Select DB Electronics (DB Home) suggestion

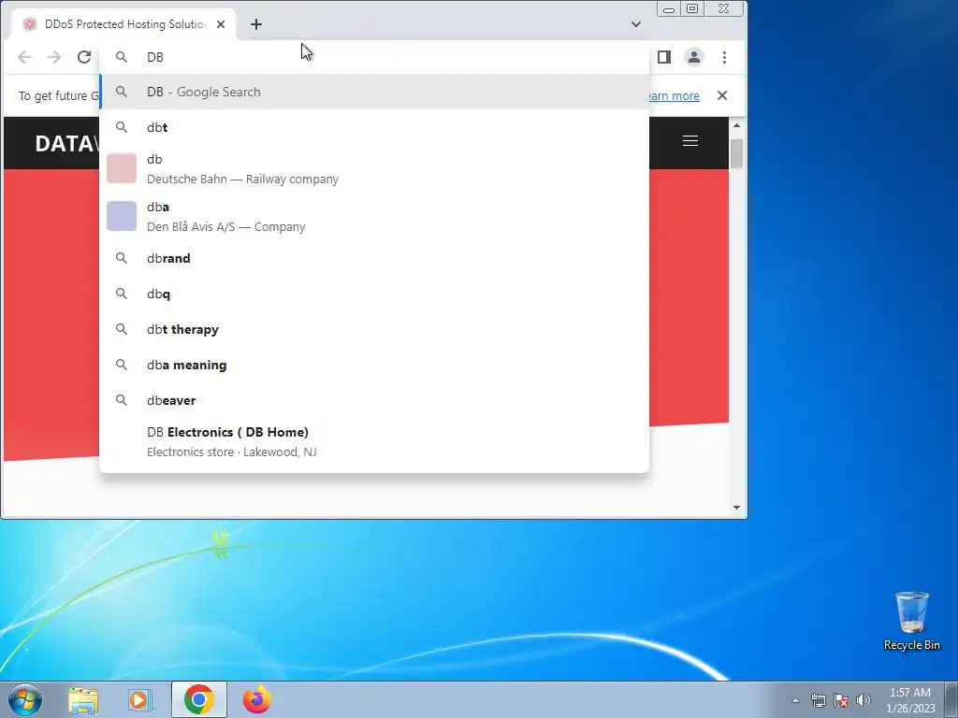(374, 441)
